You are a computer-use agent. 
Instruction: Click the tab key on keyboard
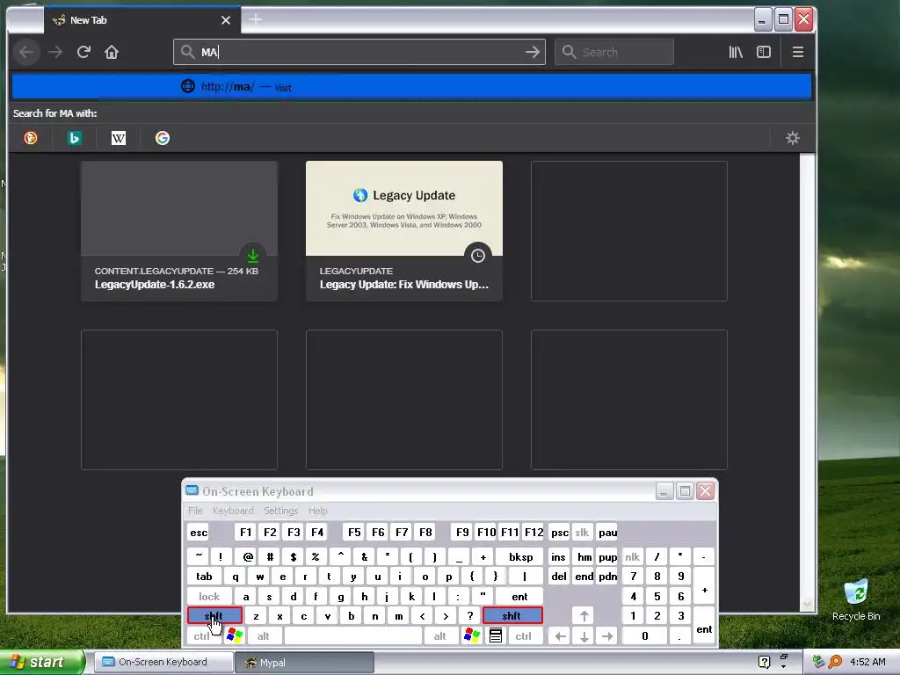point(204,577)
